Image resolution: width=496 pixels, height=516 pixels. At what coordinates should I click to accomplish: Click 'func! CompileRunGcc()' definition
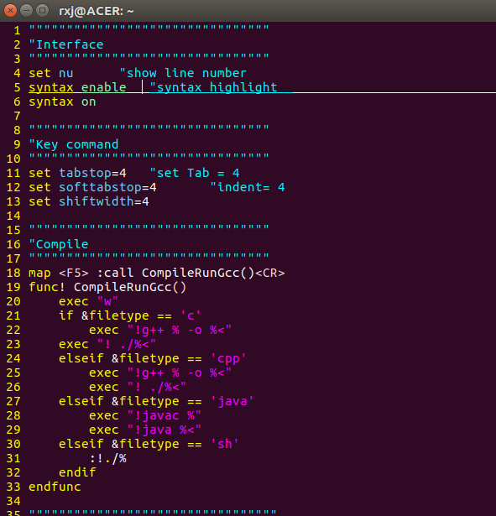pyautogui.click(x=107, y=287)
